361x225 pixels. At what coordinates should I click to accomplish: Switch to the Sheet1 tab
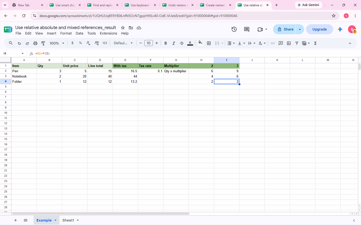pos(68,220)
